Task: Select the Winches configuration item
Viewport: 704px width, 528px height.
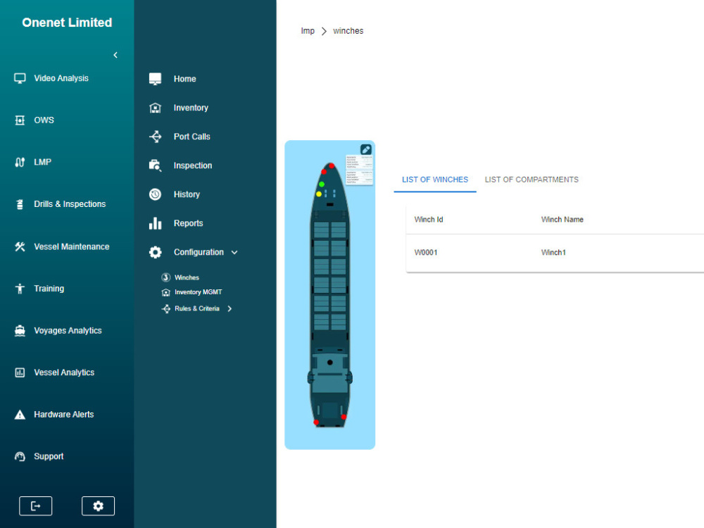Action: pos(187,277)
